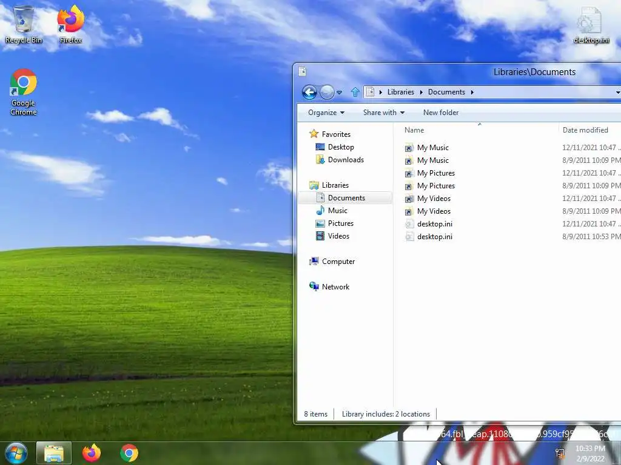Open the Recycle Bin desktop icon
This screenshot has width=621, height=465.
[24, 24]
